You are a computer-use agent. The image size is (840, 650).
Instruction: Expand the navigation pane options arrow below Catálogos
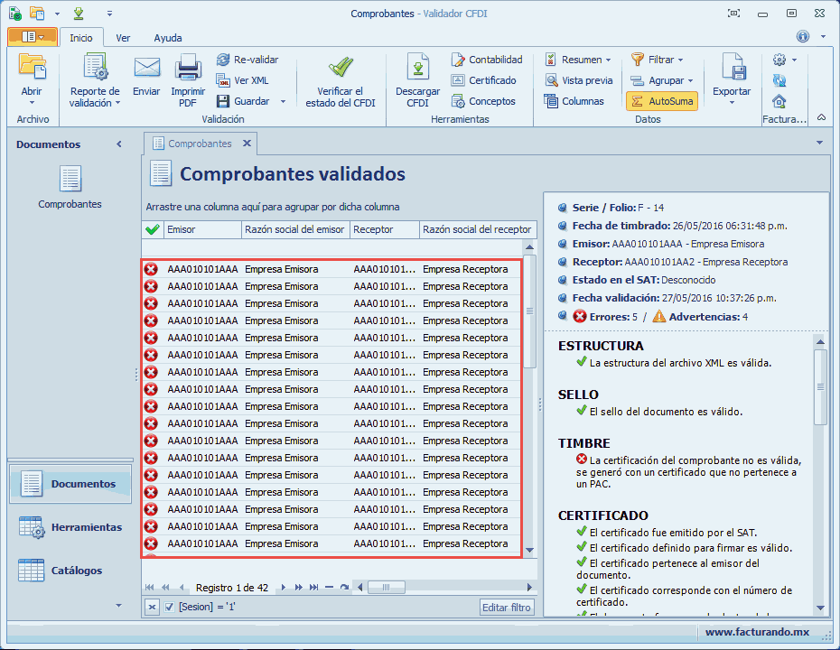[x=119, y=605]
